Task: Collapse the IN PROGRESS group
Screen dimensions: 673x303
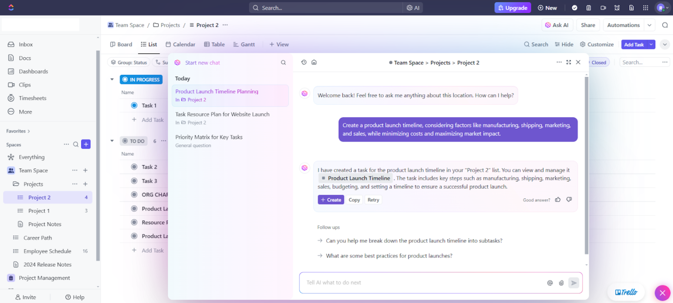Action: pos(112,80)
